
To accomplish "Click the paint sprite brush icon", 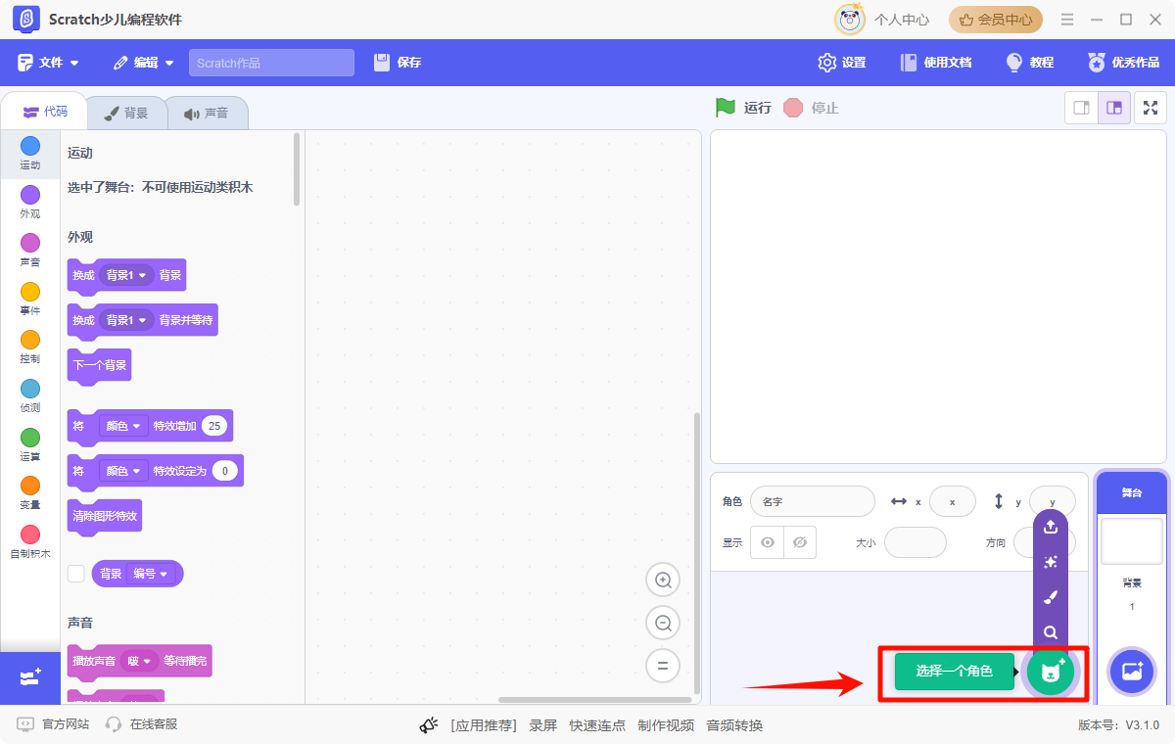I will (1051, 597).
